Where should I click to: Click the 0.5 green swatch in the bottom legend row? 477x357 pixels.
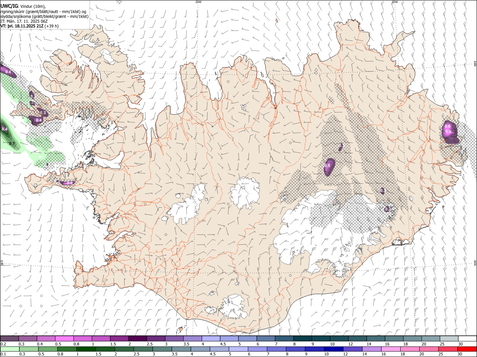tap(48, 349)
